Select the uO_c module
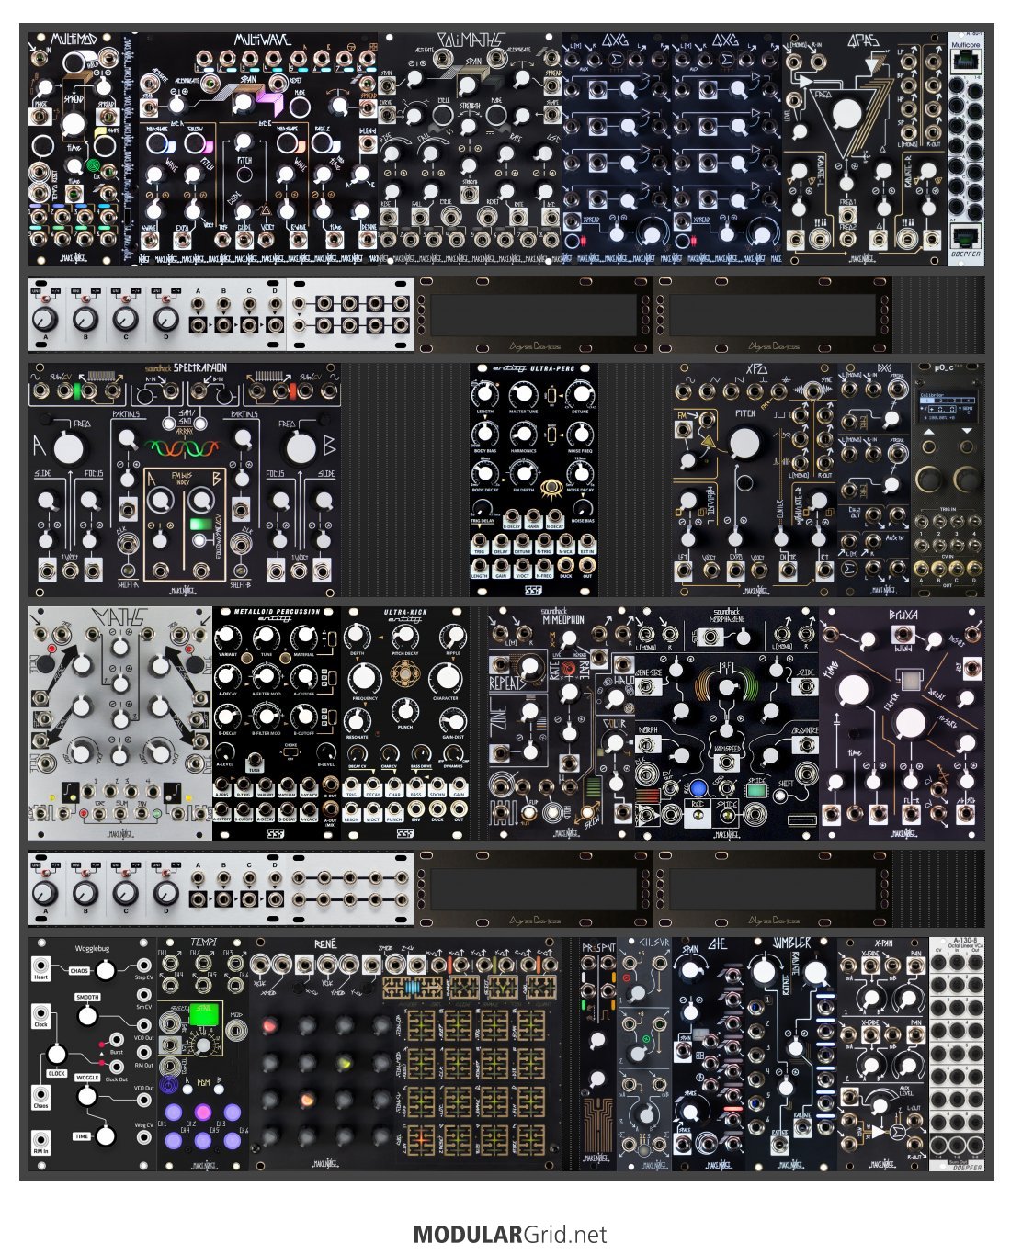1022x1254 pixels. pos(948,479)
